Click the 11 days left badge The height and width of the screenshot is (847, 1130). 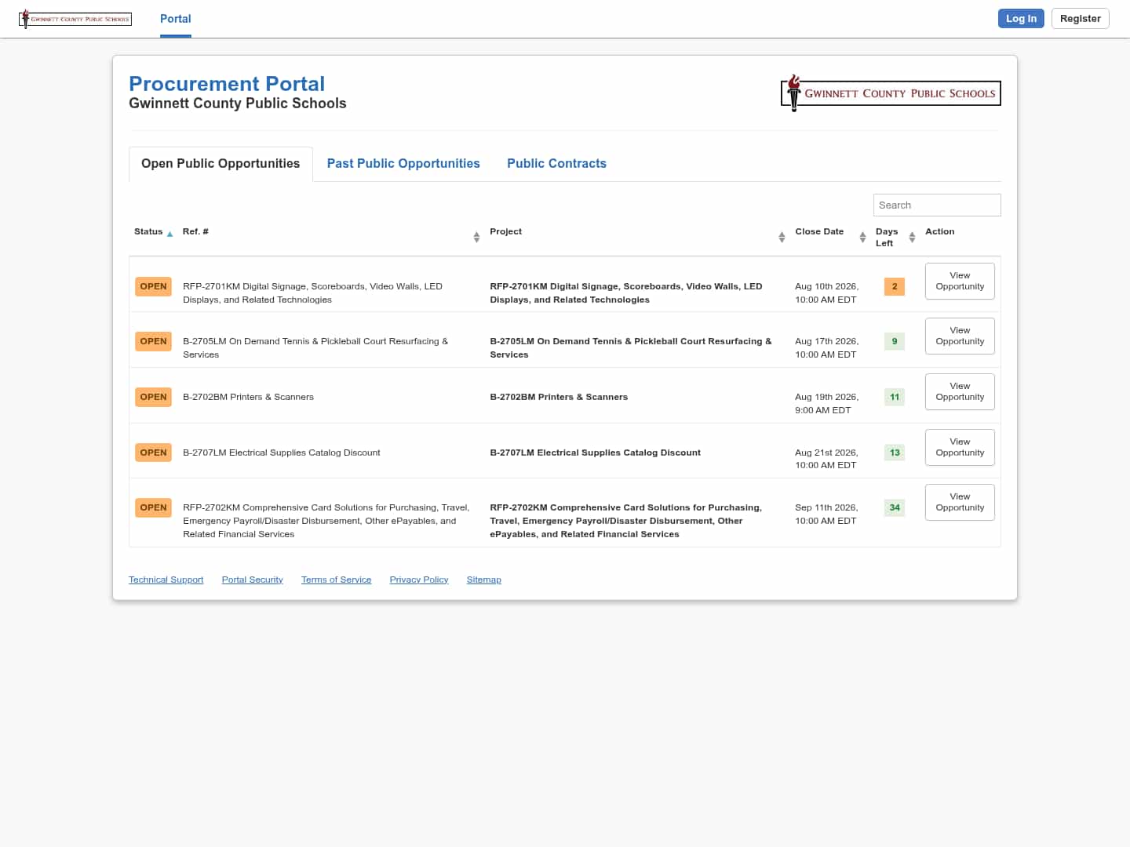(x=895, y=397)
